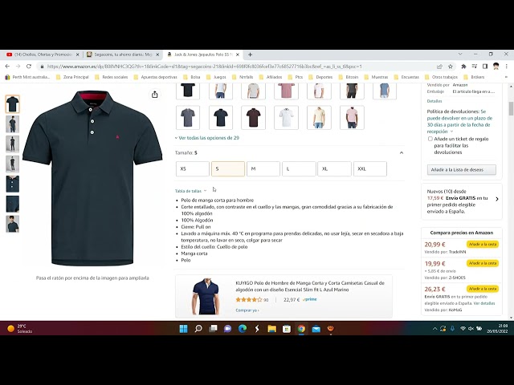Reload the page with refresh icon
This screenshot has height=385, width=514.
pos(29,66)
